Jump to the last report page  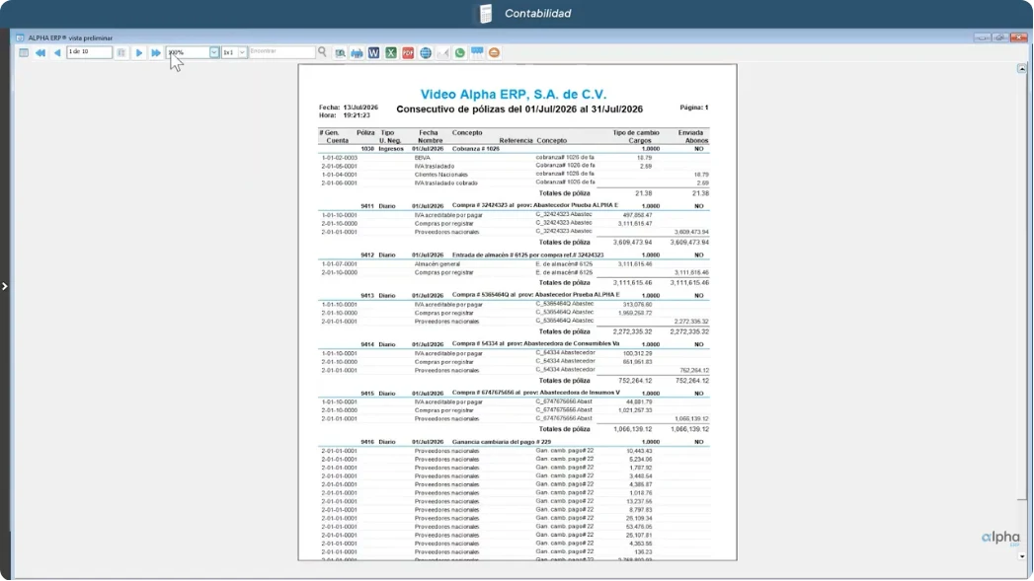[x=156, y=52]
